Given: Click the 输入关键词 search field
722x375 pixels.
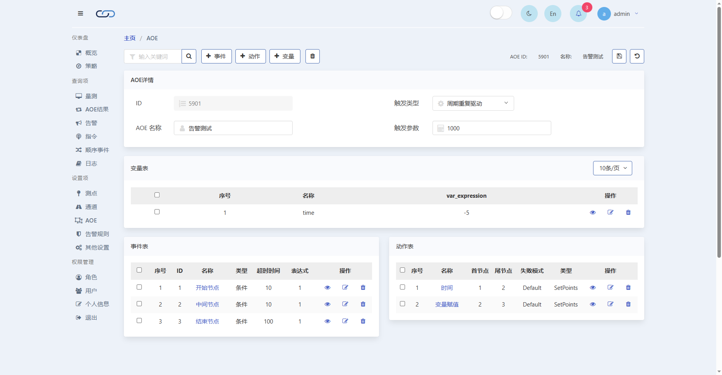Looking at the screenshot, I should click(x=153, y=56).
